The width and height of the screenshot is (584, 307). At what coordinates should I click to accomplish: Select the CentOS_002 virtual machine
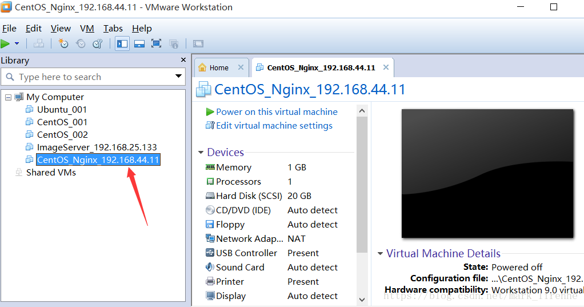click(x=63, y=134)
